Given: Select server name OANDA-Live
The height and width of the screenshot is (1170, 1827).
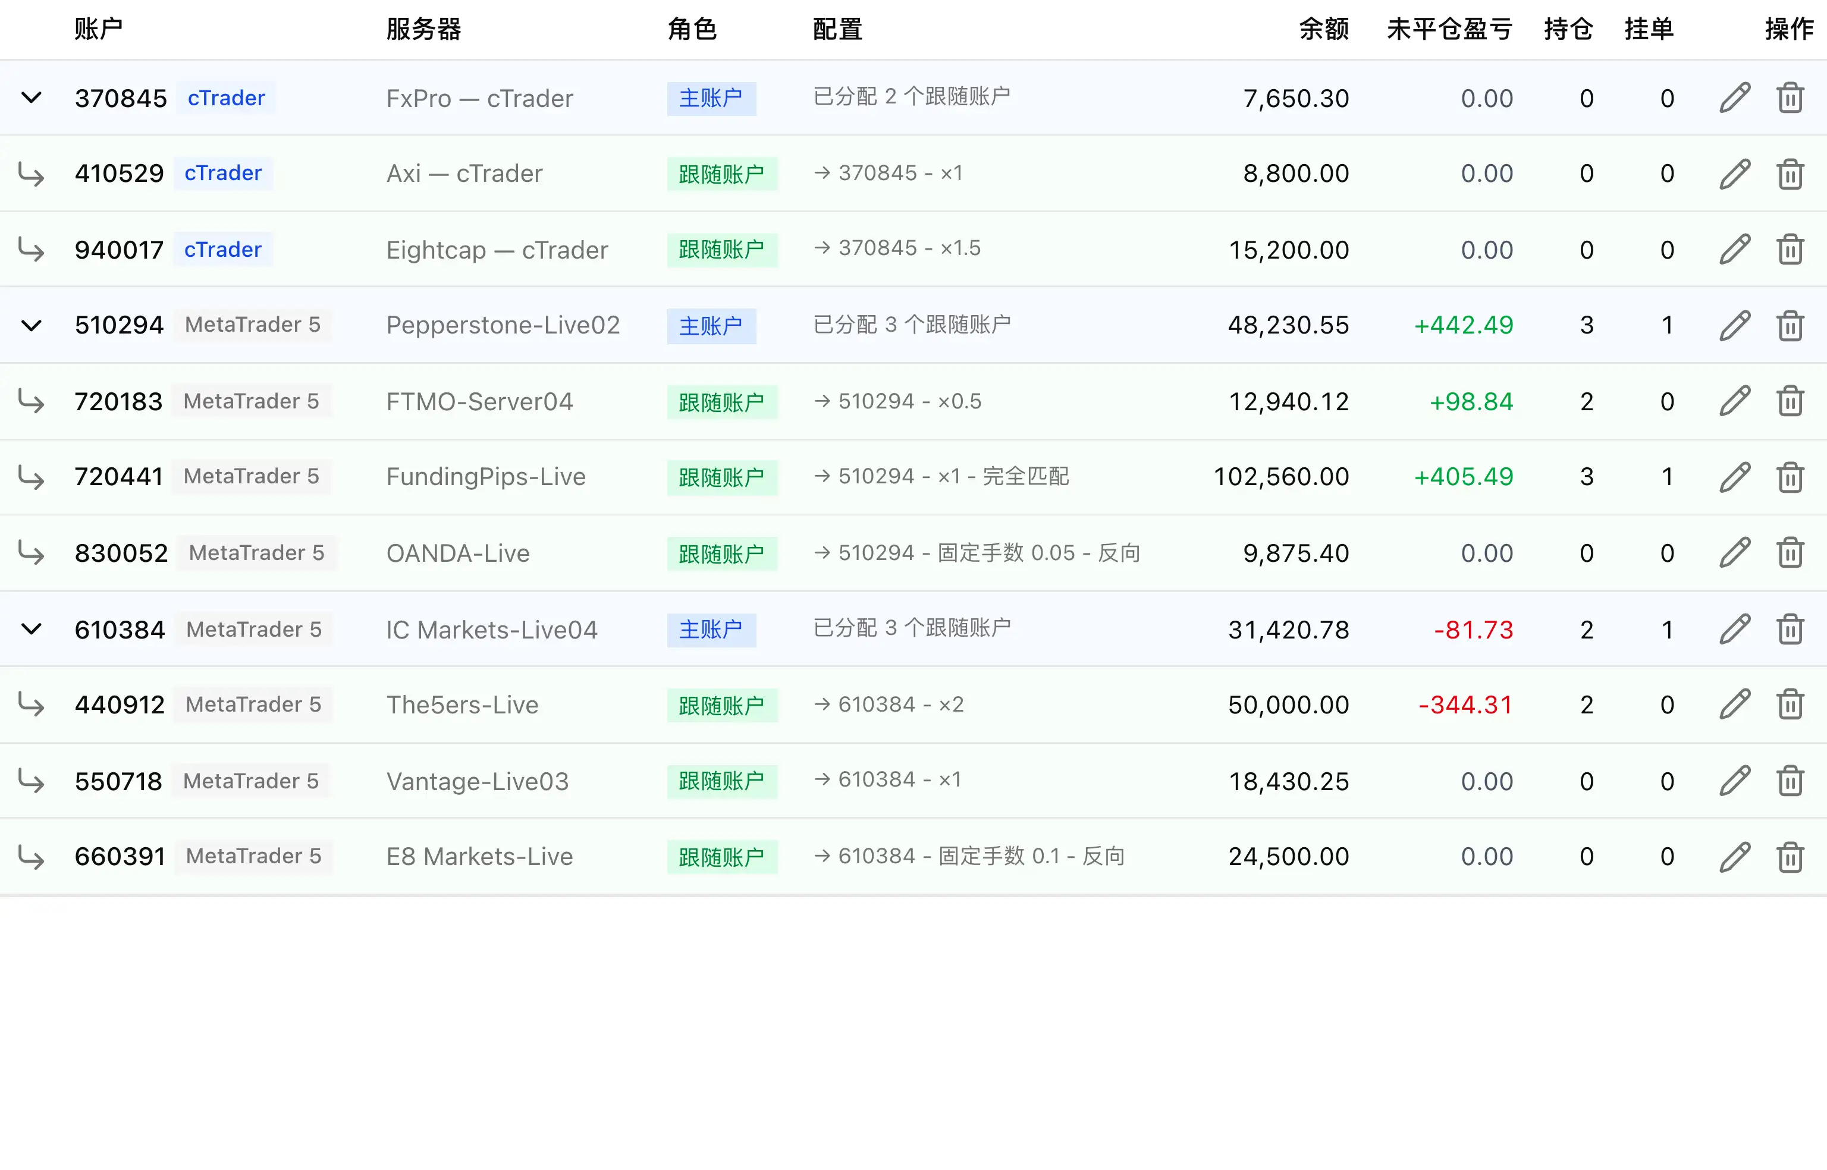Looking at the screenshot, I should coord(457,553).
